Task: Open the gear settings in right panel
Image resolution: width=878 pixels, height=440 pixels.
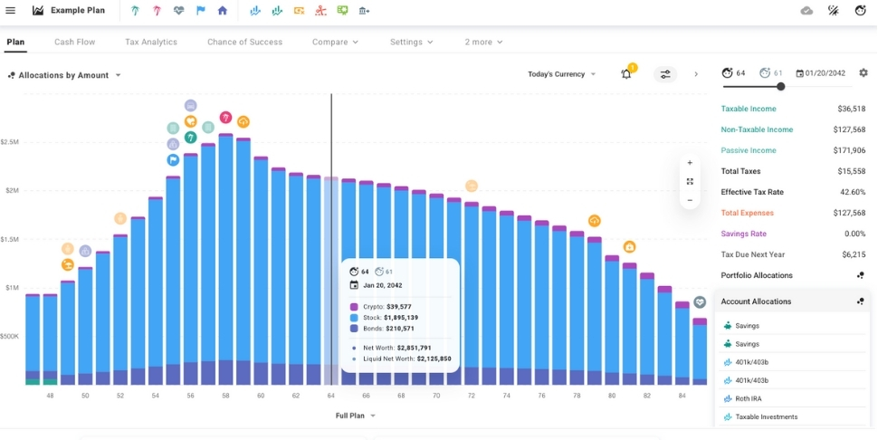Action: click(863, 72)
